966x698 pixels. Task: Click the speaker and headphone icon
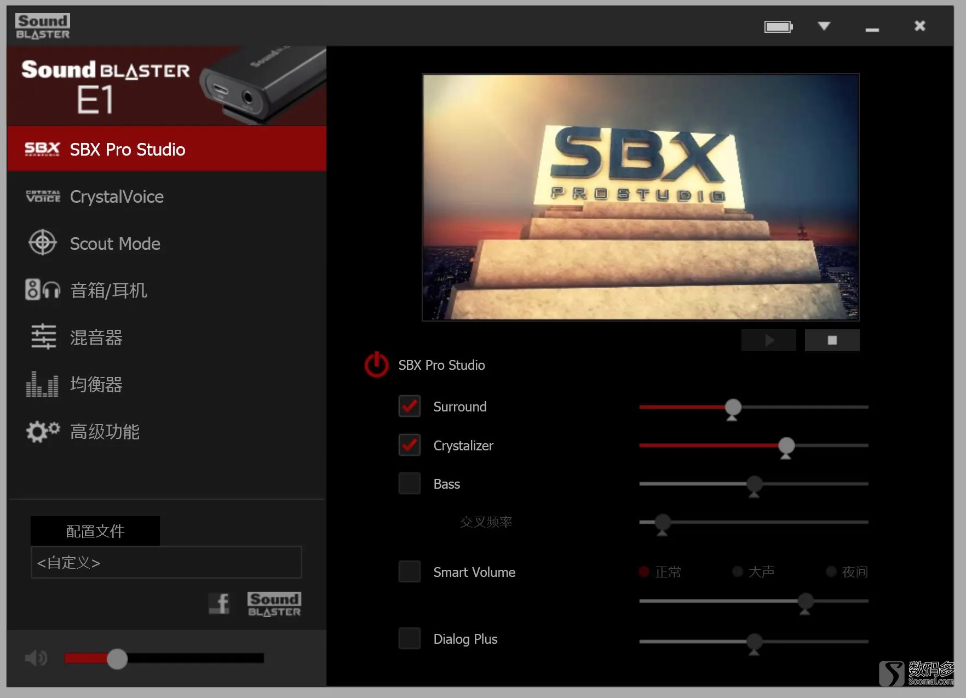coord(43,290)
